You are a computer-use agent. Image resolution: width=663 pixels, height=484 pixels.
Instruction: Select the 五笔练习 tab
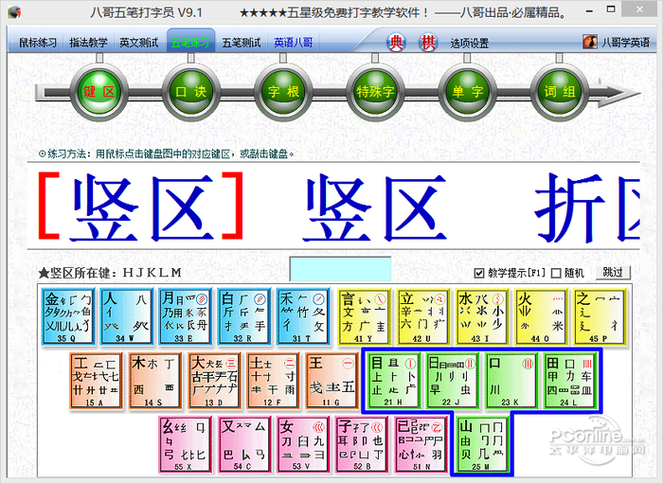(x=190, y=43)
